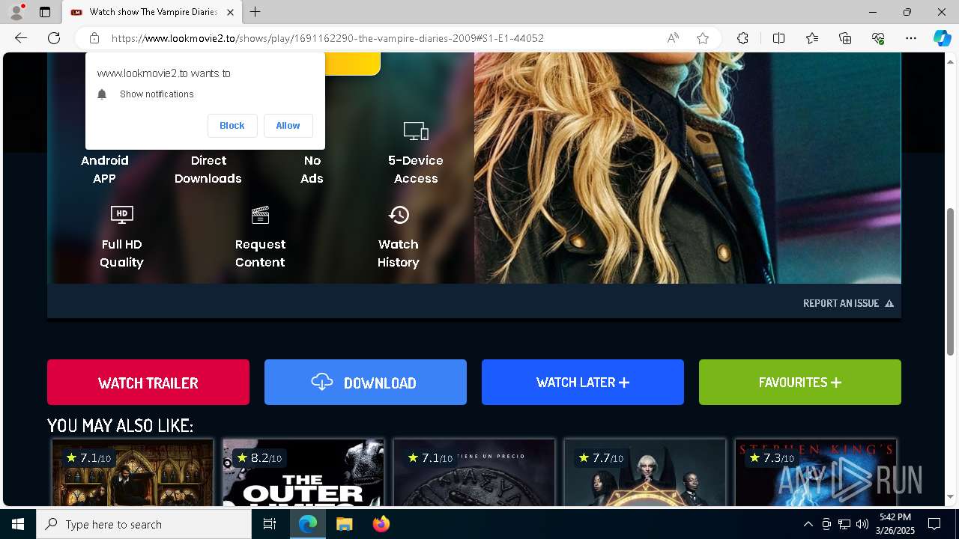
Task: Click the Full HD Quality icon
Action: [121, 215]
